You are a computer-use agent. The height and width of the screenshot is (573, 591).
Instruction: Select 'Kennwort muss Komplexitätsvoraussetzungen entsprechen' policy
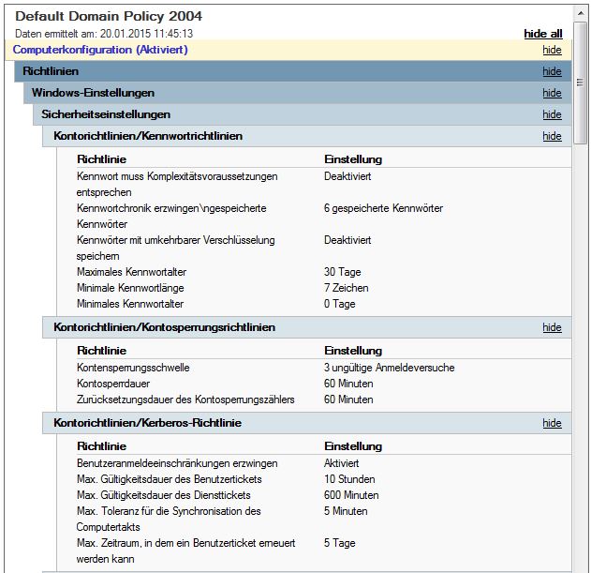pos(177,184)
